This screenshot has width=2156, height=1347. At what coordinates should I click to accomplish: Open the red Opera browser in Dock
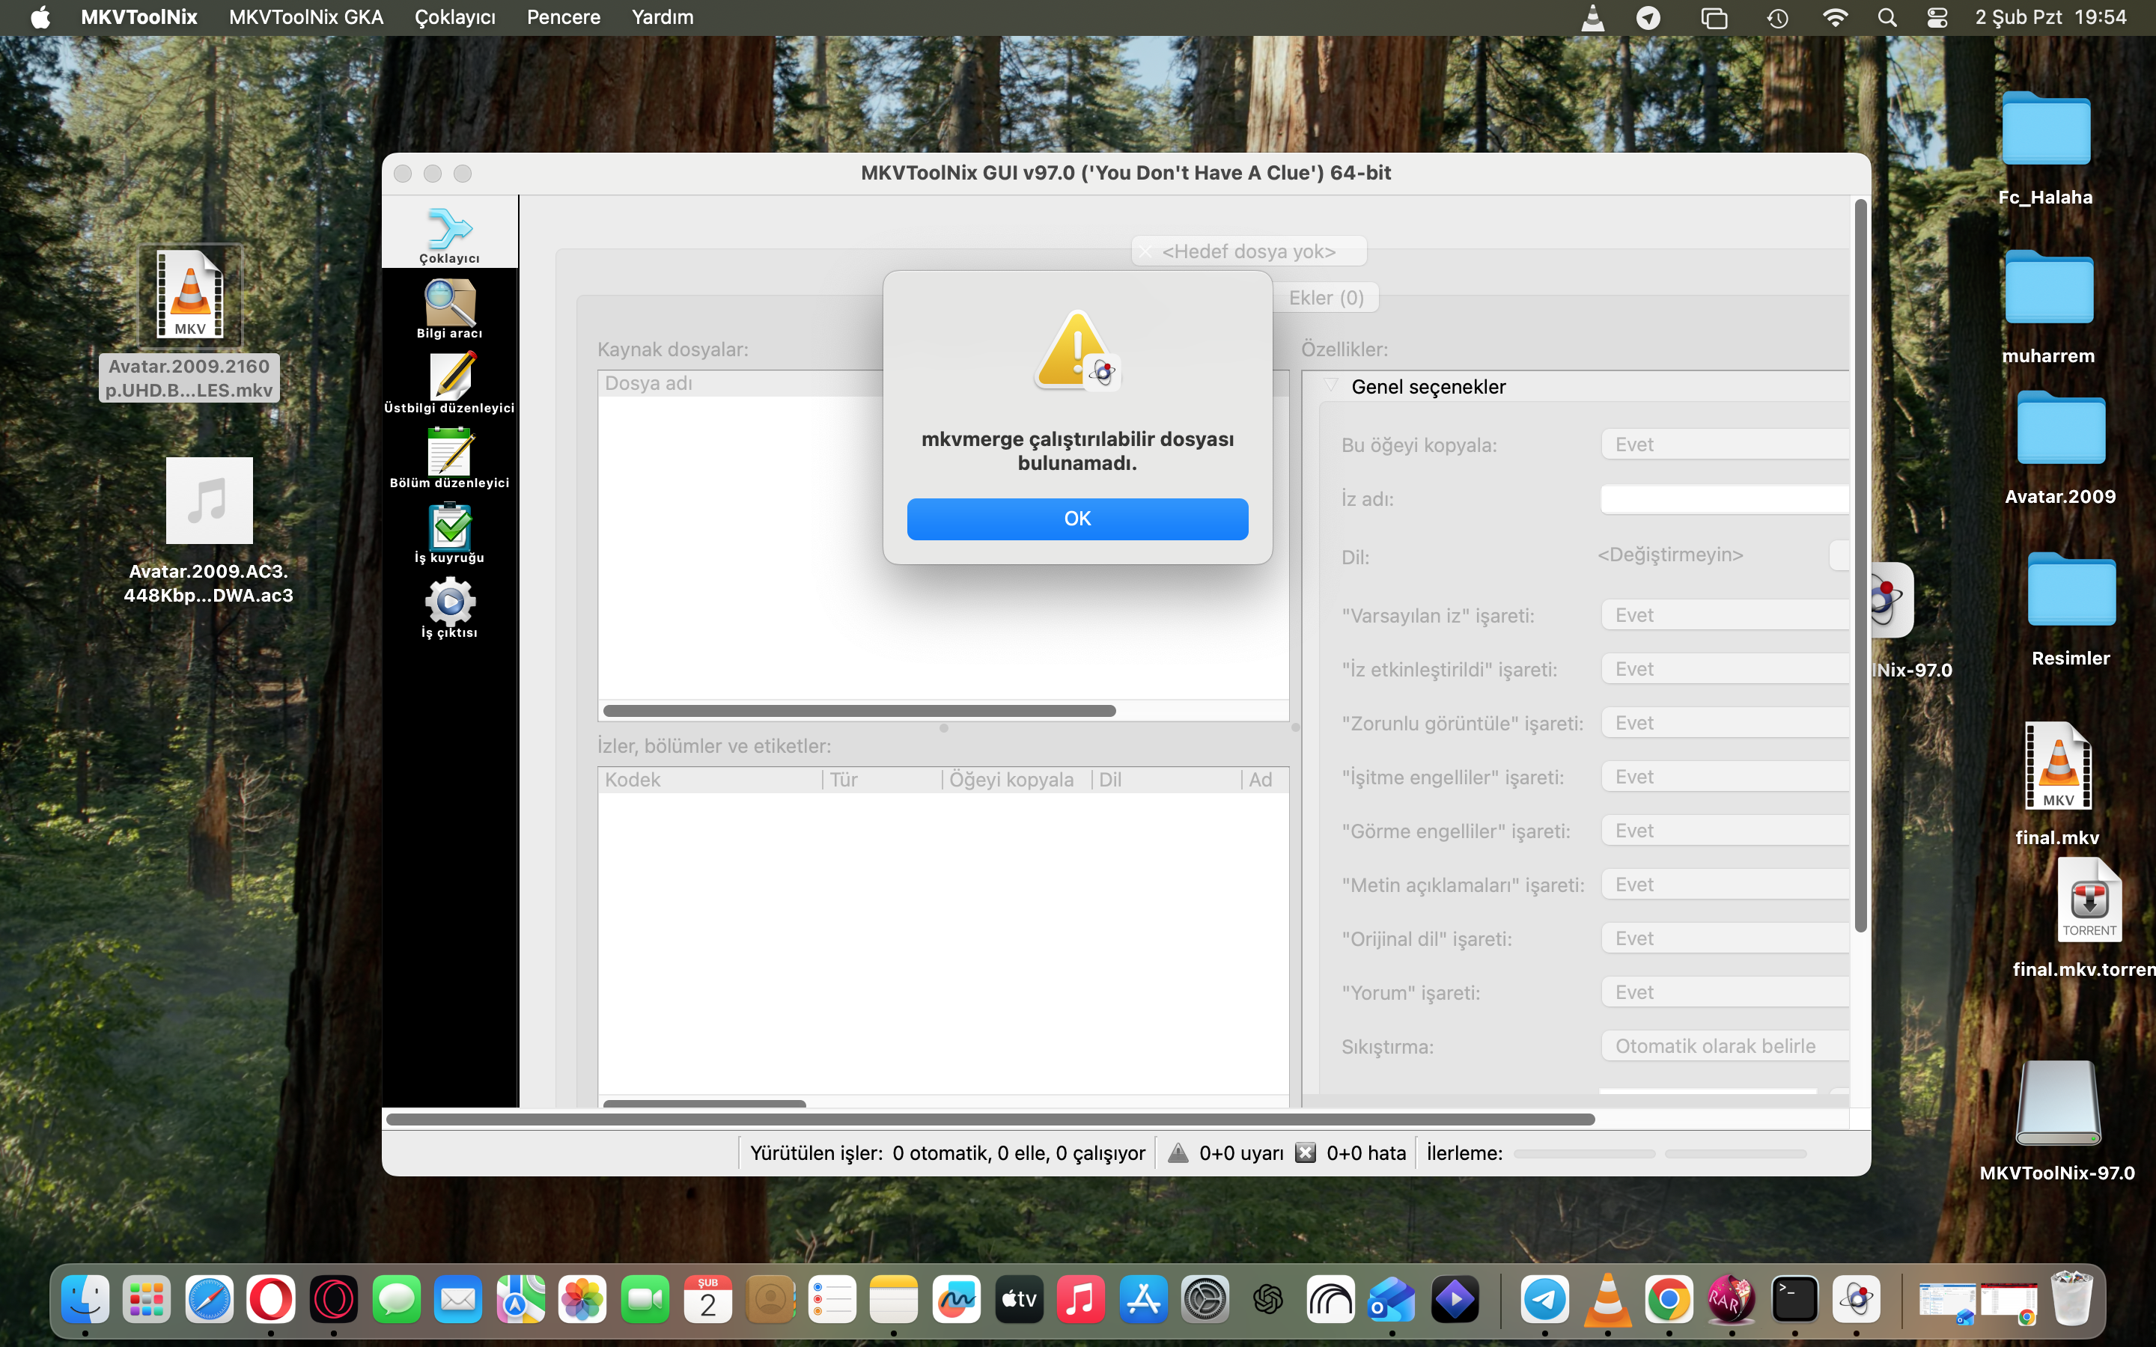pyautogui.click(x=271, y=1300)
